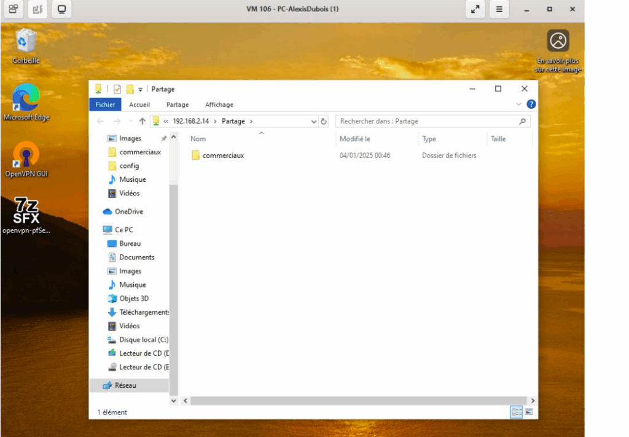Image resolution: width=629 pixels, height=437 pixels.
Task: Select the commerciaux name in the file list
Action: [223, 156]
